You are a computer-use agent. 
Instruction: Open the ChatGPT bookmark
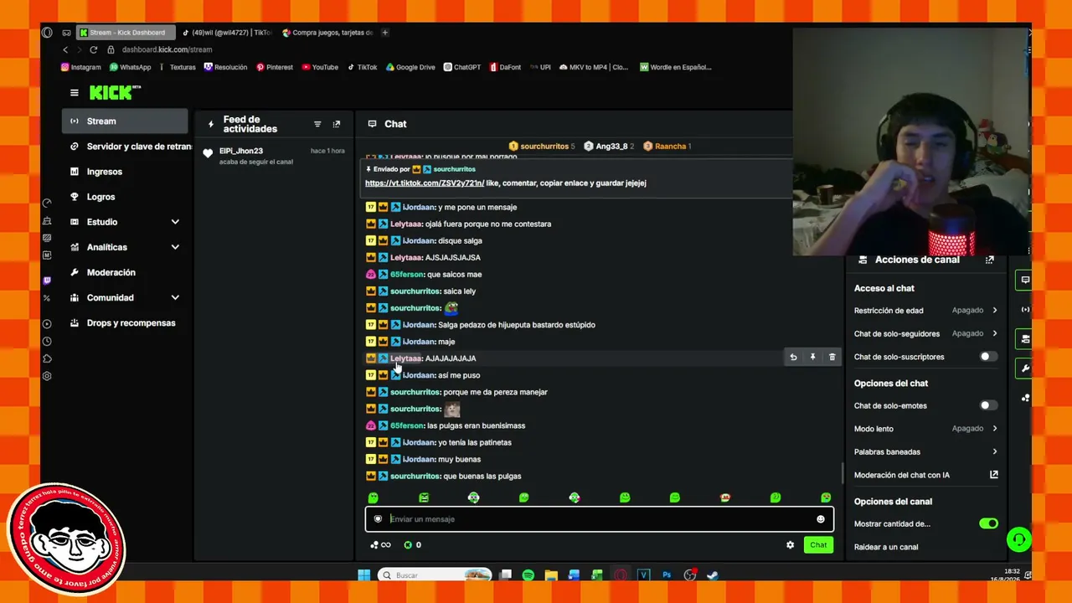coord(462,67)
